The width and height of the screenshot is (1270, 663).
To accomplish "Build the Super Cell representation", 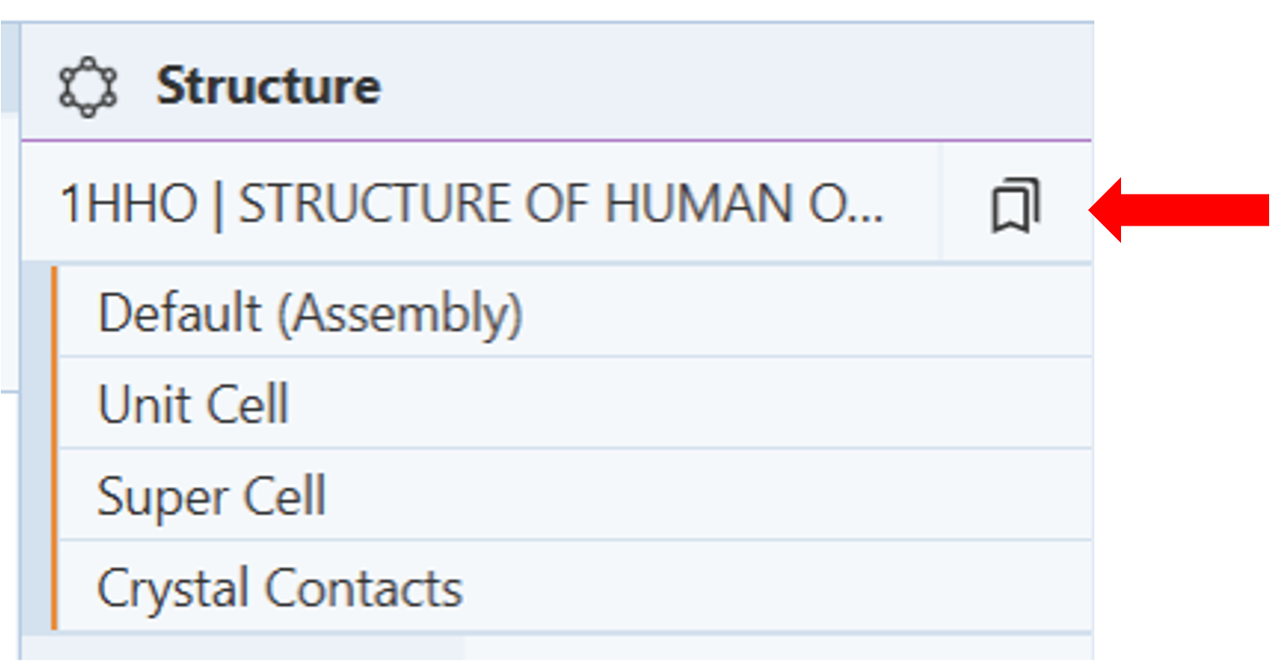I will pyautogui.click(x=211, y=497).
